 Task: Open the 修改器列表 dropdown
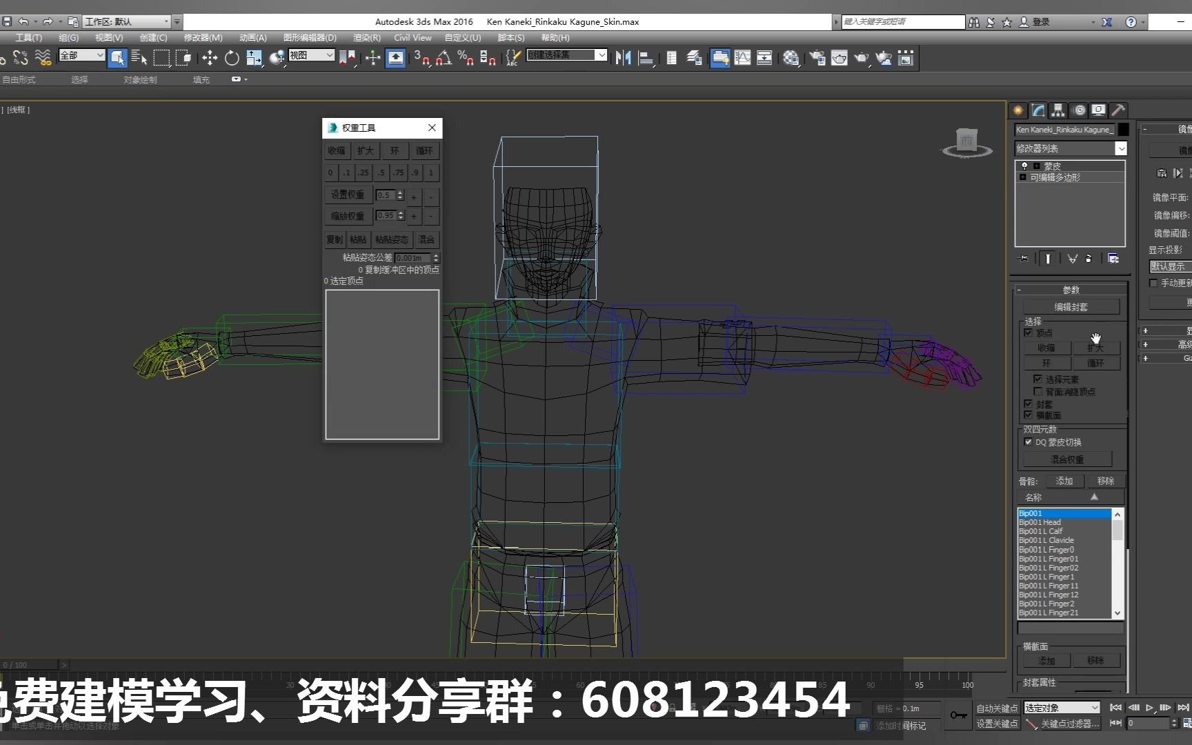[1121, 148]
